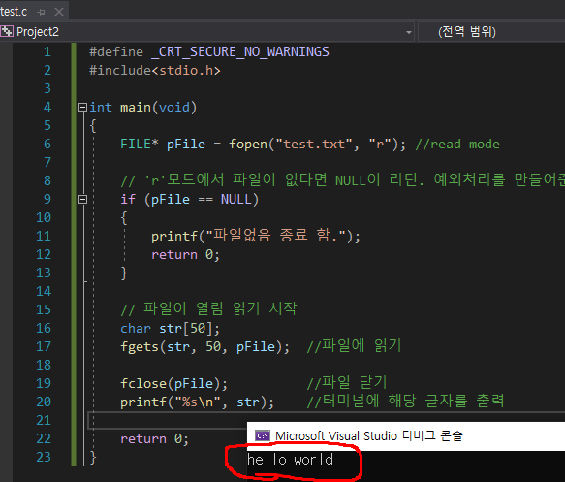The width and height of the screenshot is (565, 482).
Task: Click line number 6 in the gutter
Action: pos(47,145)
